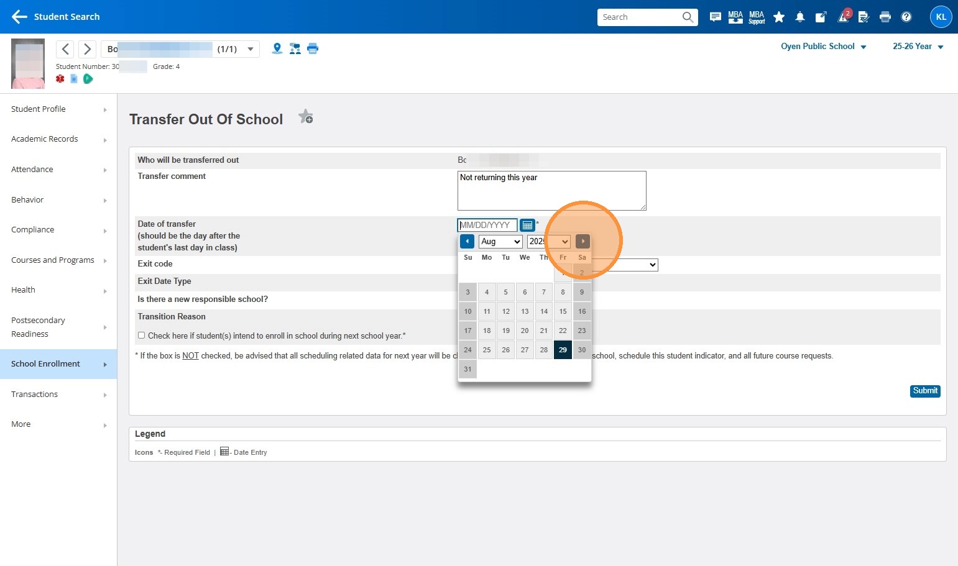Add page to favorites star icon
Image resolution: width=958 pixels, height=566 pixels.
[x=305, y=117]
